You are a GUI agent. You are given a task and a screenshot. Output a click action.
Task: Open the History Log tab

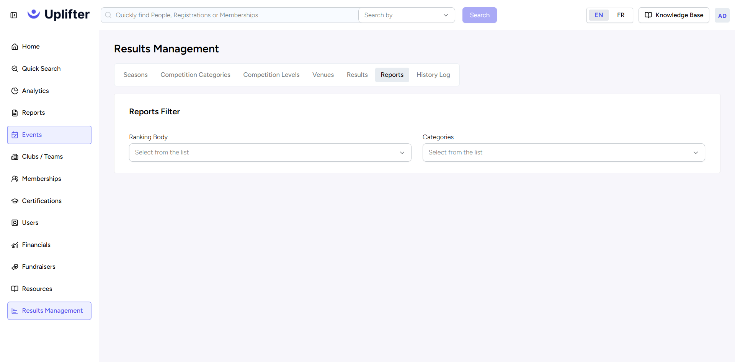[433, 75]
